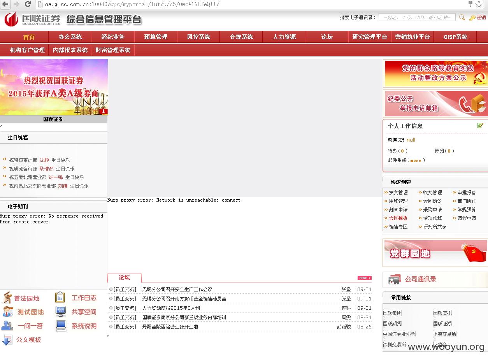Open the 论坛 navigation menu item
488x358 pixels.
point(327,37)
